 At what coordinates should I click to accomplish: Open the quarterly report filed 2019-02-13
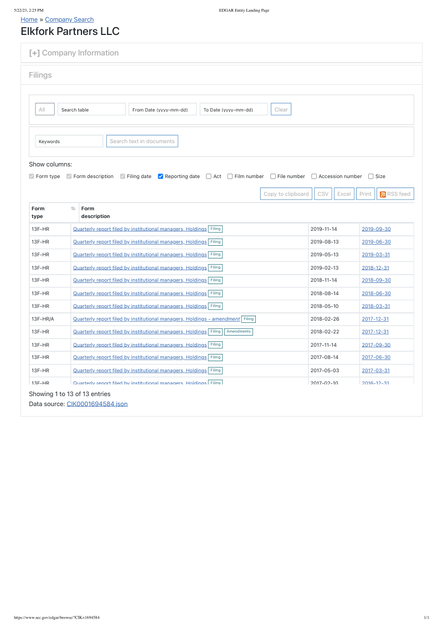140,267
